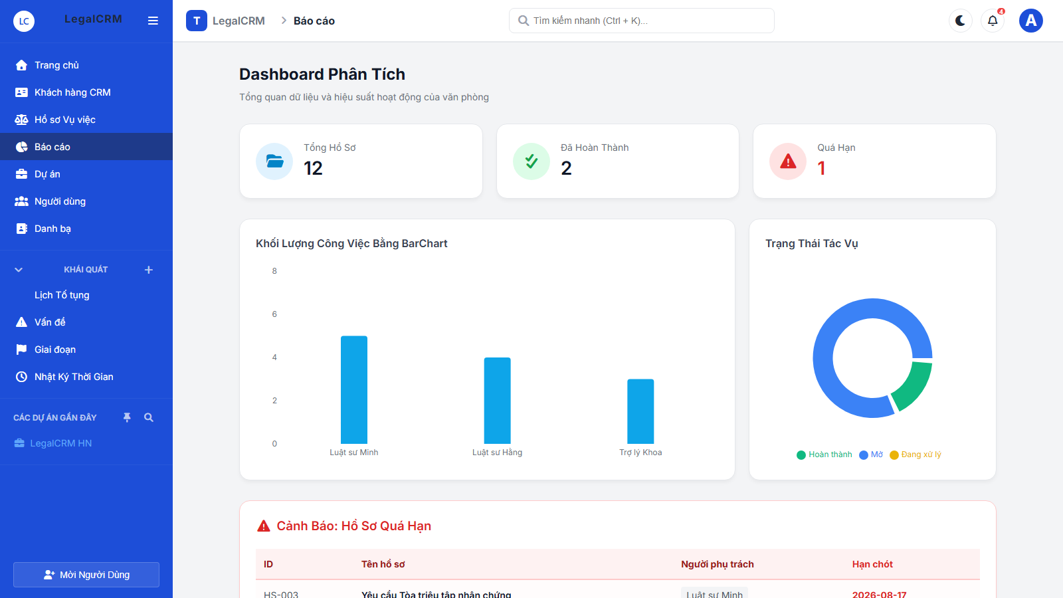Click the Trợ lý Khoa bar
Image resolution: width=1063 pixels, height=598 pixels.
640,411
